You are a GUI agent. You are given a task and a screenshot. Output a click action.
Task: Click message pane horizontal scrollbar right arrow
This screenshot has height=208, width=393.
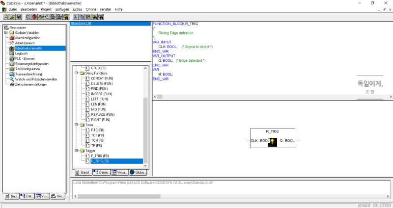[388, 197]
